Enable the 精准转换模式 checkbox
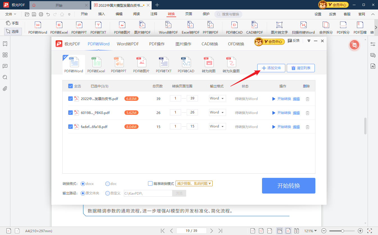This screenshot has width=378, height=235. pyautogui.click(x=150, y=183)
